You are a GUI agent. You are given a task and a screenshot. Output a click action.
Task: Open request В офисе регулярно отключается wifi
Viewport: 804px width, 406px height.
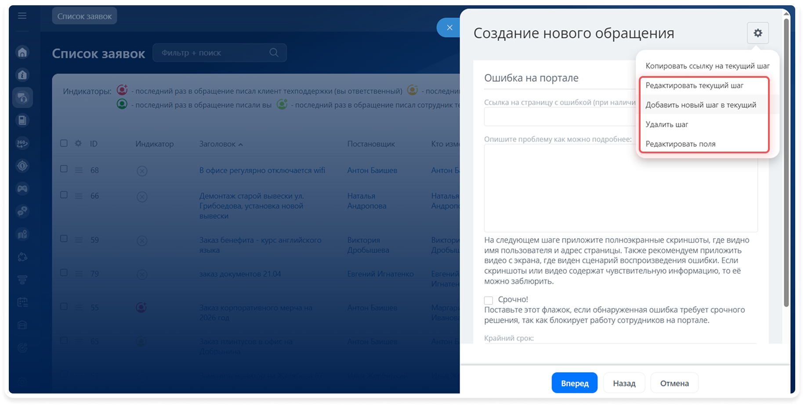point(262,170)
